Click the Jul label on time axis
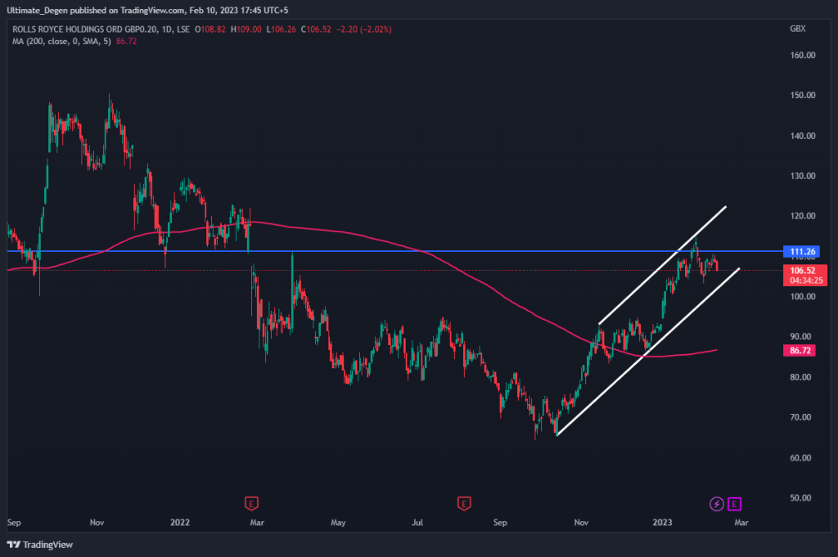Image resolution: width=838 pixels, height=557 pixels. [417, 523]
